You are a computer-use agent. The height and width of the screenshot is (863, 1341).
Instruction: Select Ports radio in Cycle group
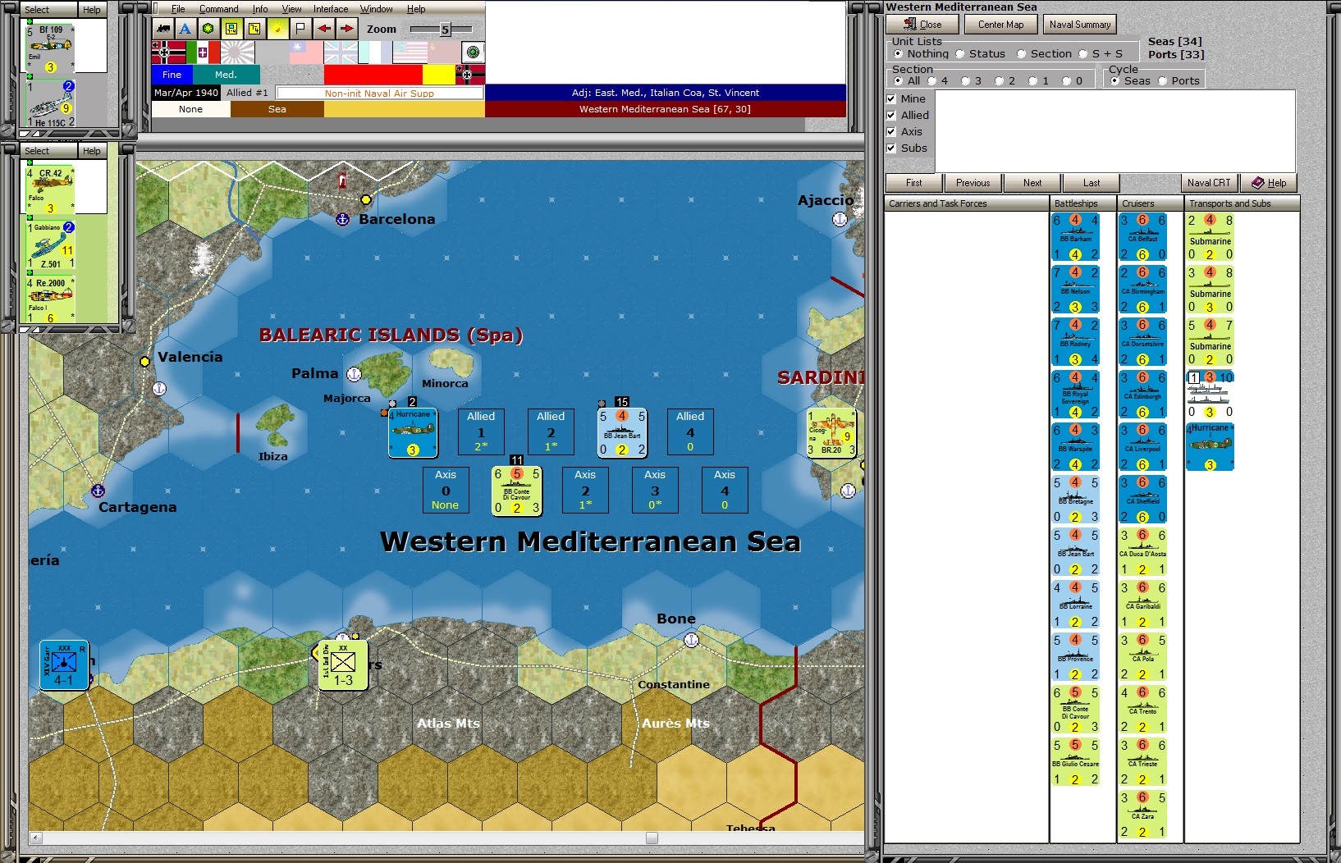(1162, 81)
